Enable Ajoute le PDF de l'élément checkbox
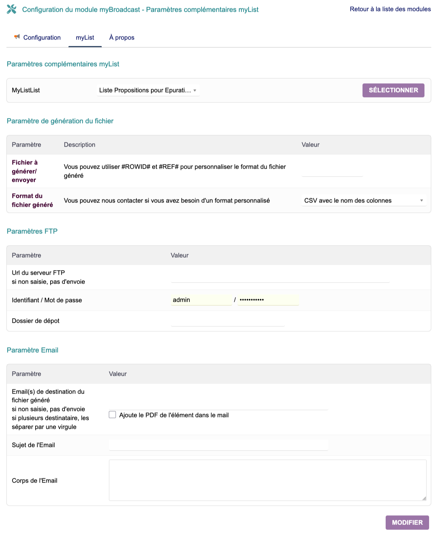Image resolution: width=438 pixels, height=537 pixels. point(113,415)
